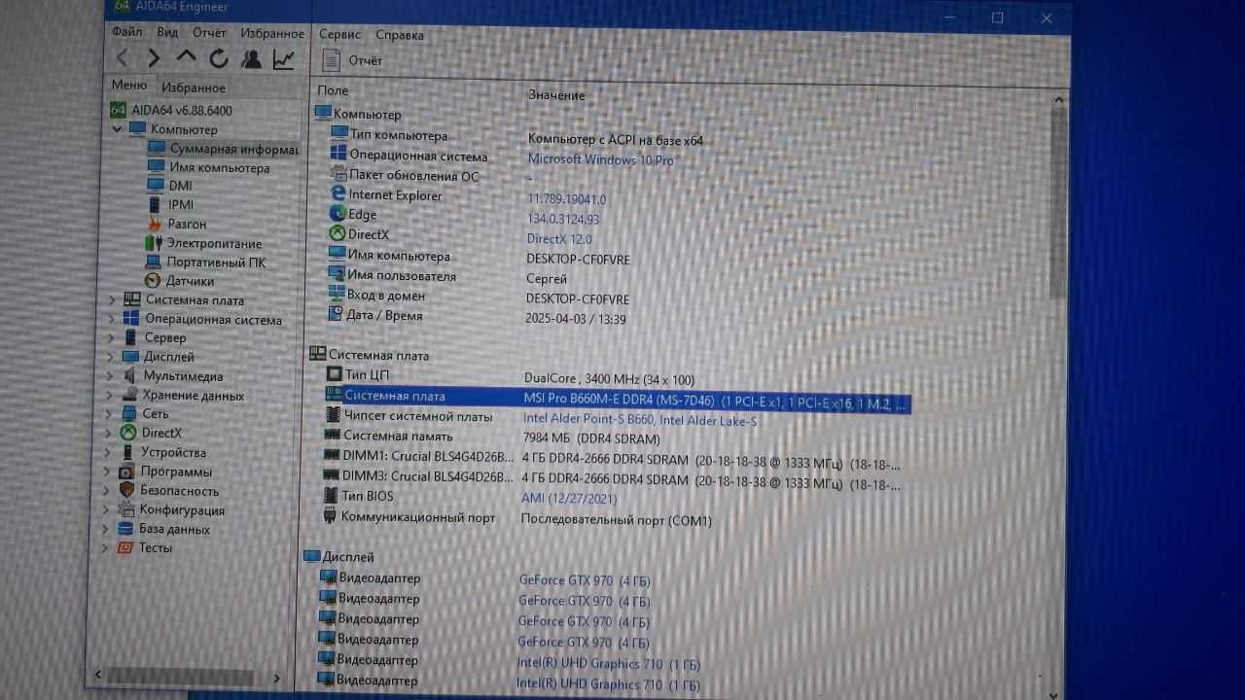Open Microsoft Windows 10 Pro link

(600, 159)
